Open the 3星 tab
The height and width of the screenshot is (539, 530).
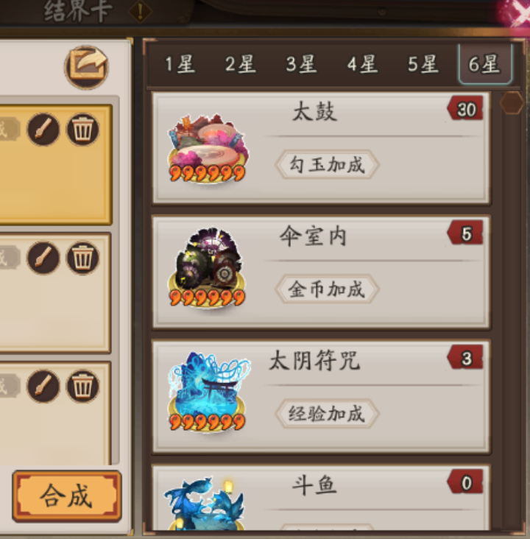[x=301, y=64]
